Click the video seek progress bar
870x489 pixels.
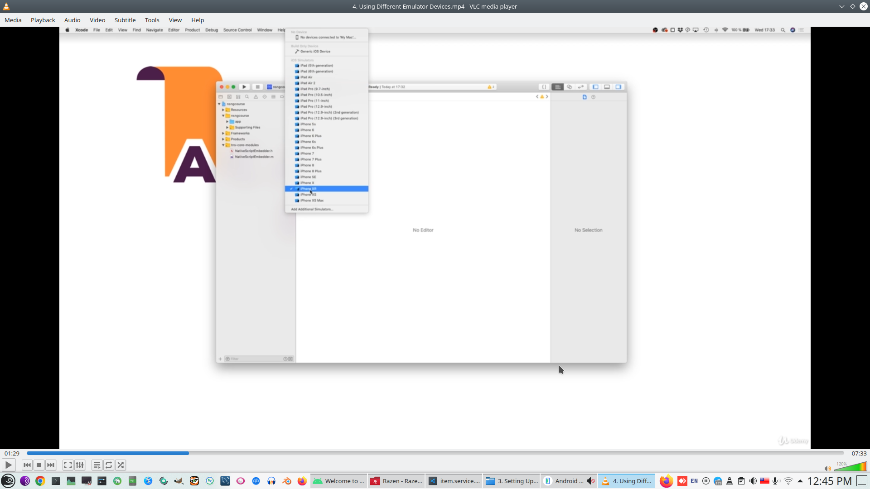[x=435, y=453]
